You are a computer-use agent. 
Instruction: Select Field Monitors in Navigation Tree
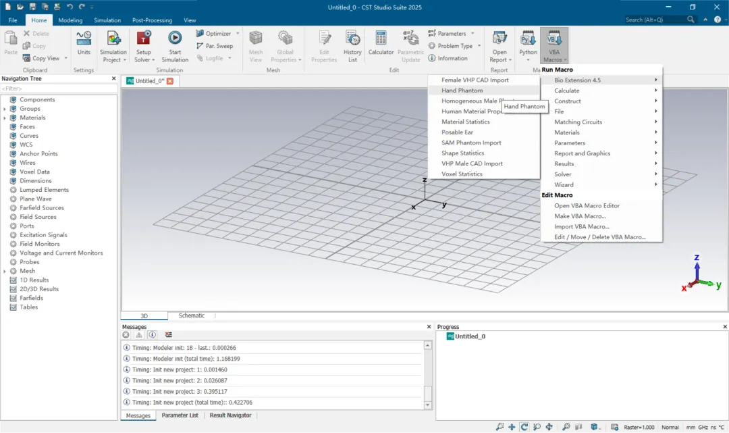(40, 244)
